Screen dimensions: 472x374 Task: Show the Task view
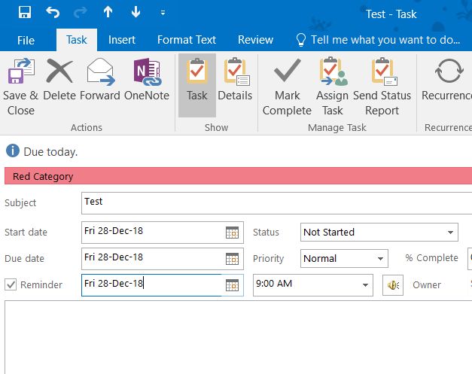click(x=197, y=85)
